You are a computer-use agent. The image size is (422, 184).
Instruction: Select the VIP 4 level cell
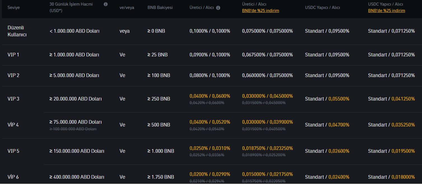coord(13,125)
